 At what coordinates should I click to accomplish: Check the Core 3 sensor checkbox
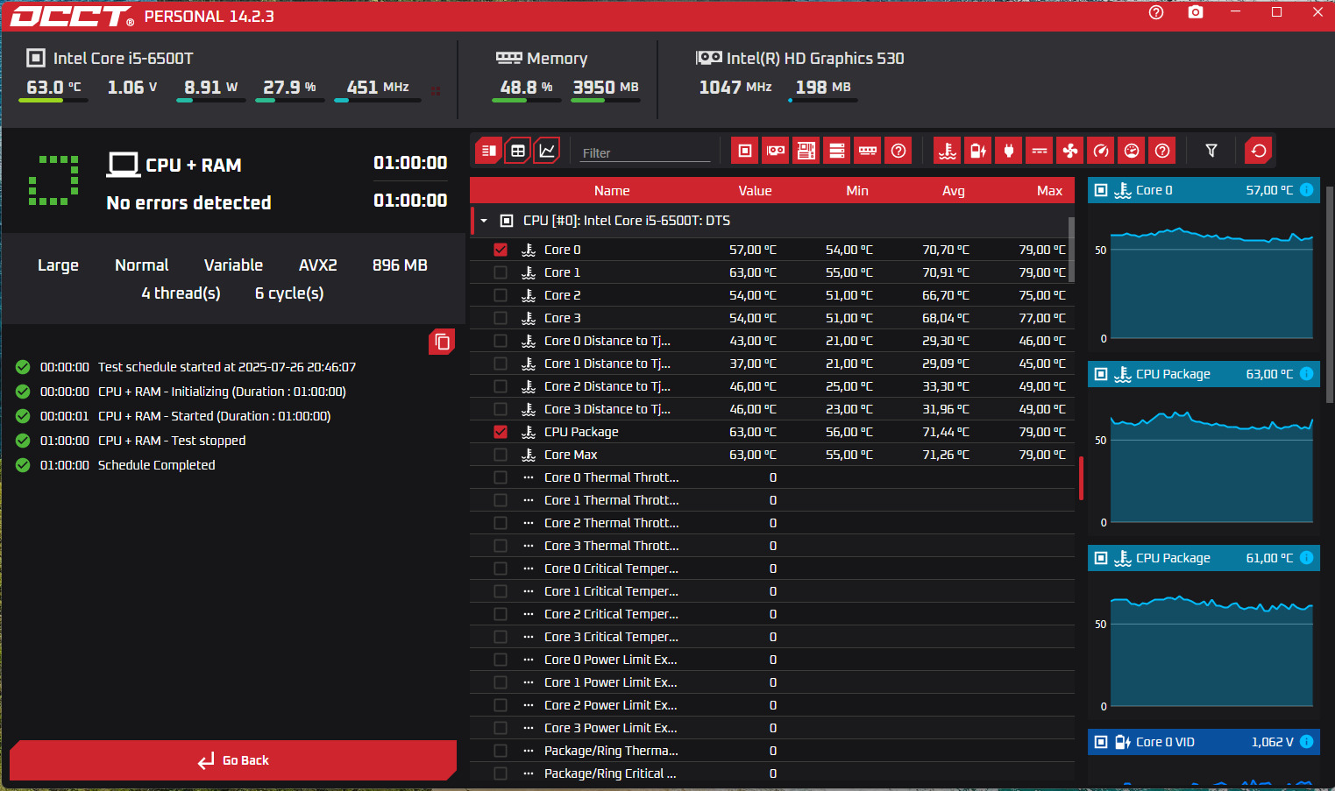point(501,318)
